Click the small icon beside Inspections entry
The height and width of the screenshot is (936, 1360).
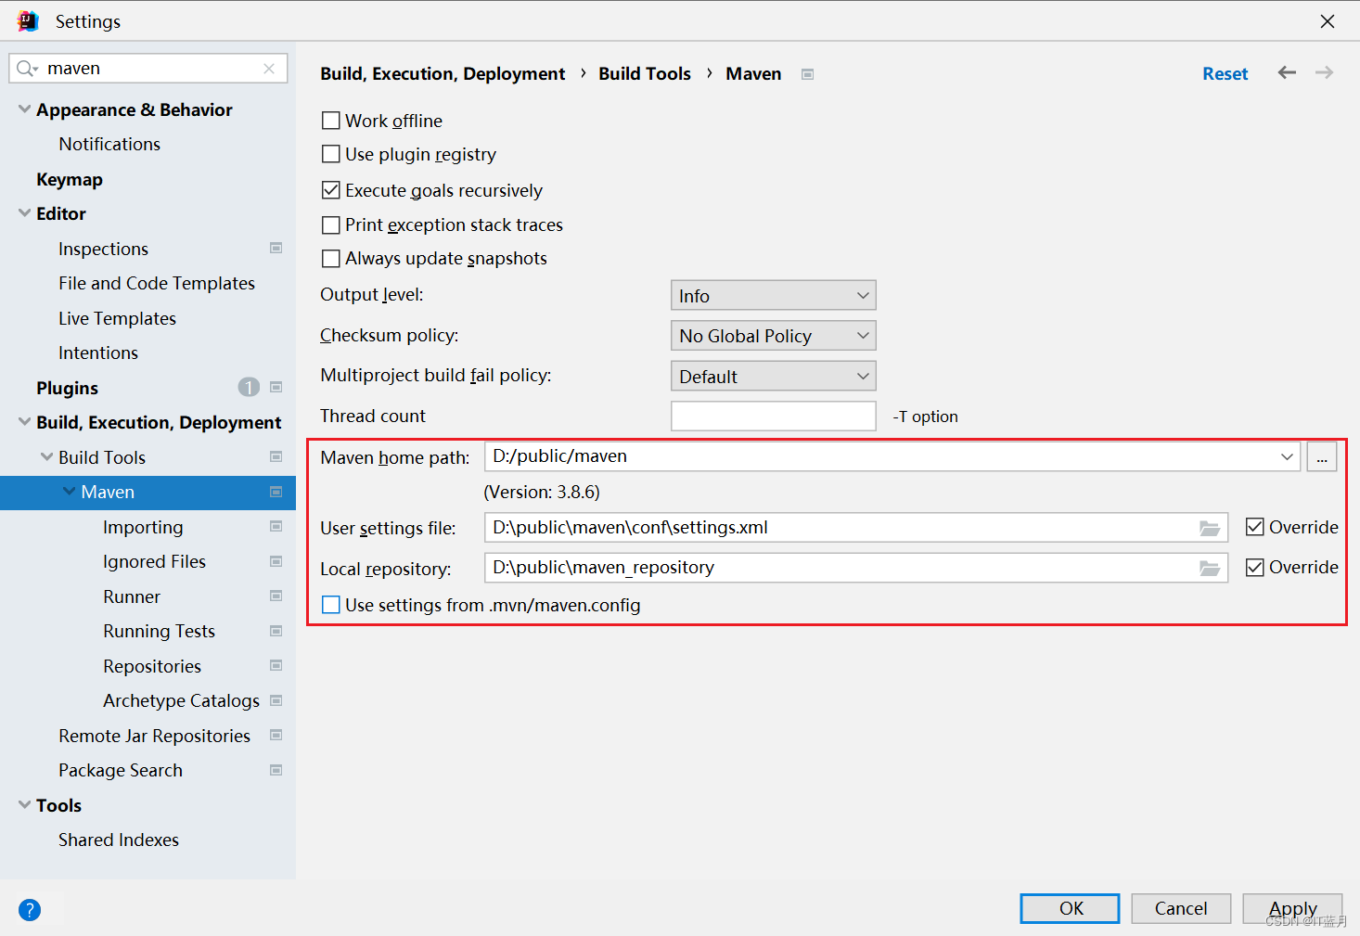pyautogui.click(x=276, y=248)
